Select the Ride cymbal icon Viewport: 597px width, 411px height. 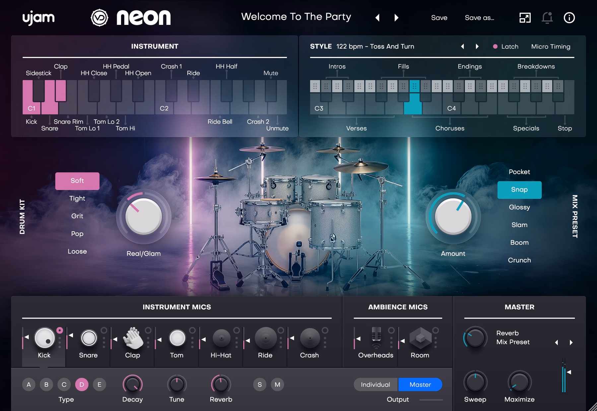point(265,338)
